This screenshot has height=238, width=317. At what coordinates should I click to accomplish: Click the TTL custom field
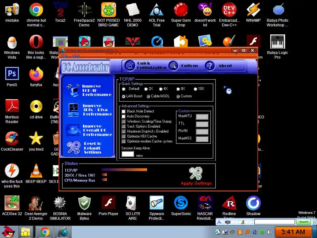(202, 124)
